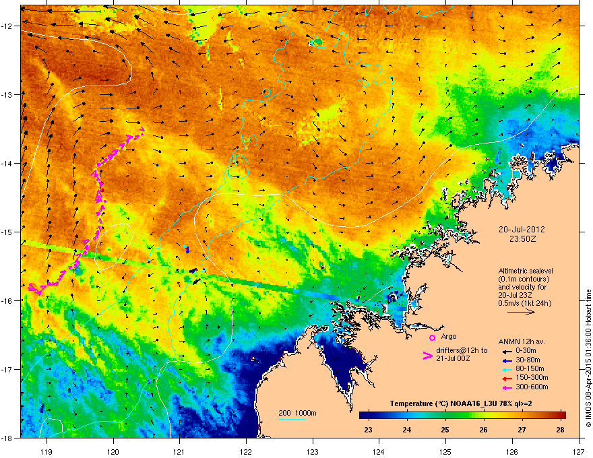Click the '30-80m' depth label

click(528, 360)
